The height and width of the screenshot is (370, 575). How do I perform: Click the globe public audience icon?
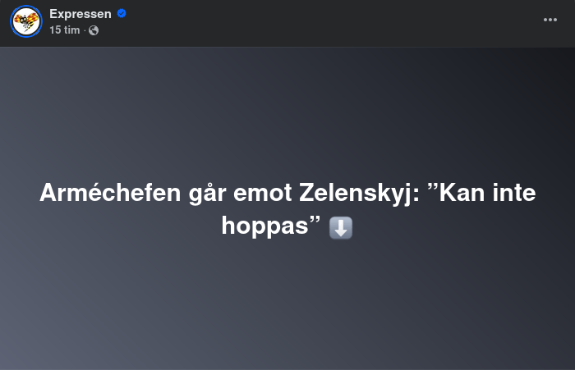[94, 30]
